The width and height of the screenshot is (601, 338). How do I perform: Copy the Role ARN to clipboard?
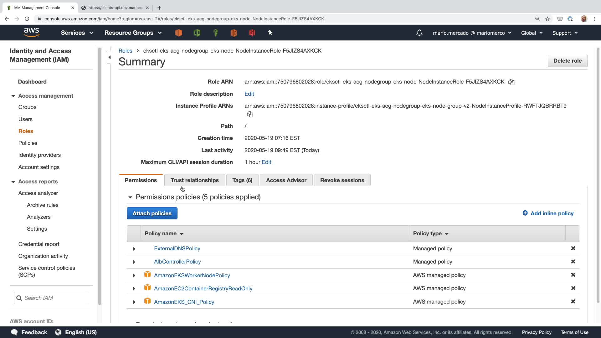(x=511, y=82)
